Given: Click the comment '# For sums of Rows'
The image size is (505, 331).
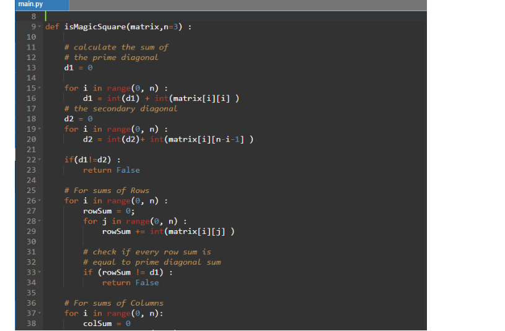Looking at the screenshot, I should coord(107,191).
